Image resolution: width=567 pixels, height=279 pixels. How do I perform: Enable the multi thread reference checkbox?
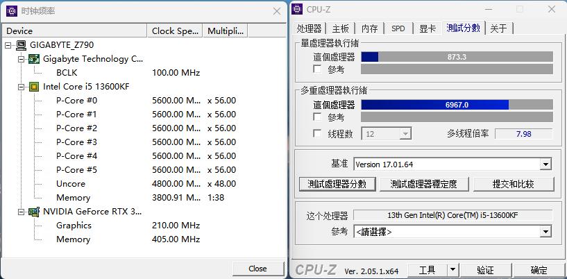click(x=317, y=117)
